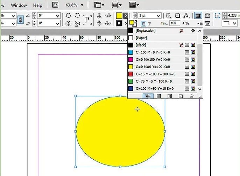This screenshot has width=240, height=176.
Task: Click the swap fill and stroke arrow
Action: pos(136,21)
